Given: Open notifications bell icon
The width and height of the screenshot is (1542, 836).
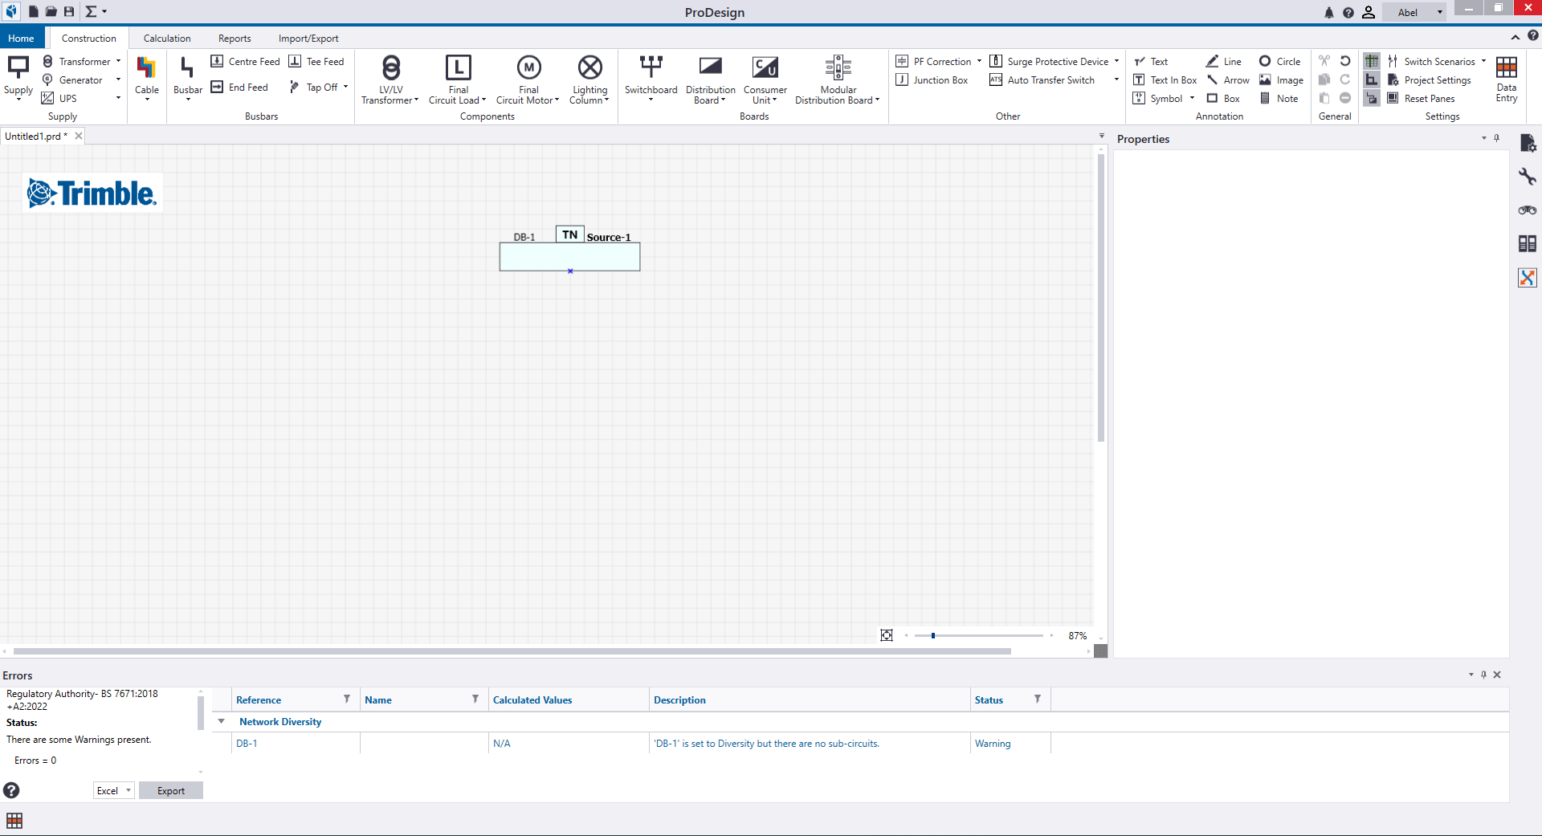Looking at the screenshot, I should [1328, 13].
